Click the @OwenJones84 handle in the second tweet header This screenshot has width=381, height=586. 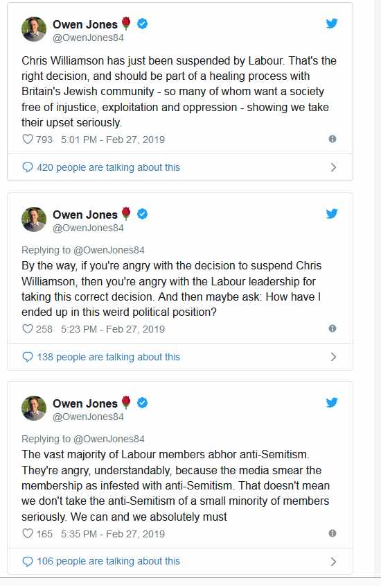point(88,228)
